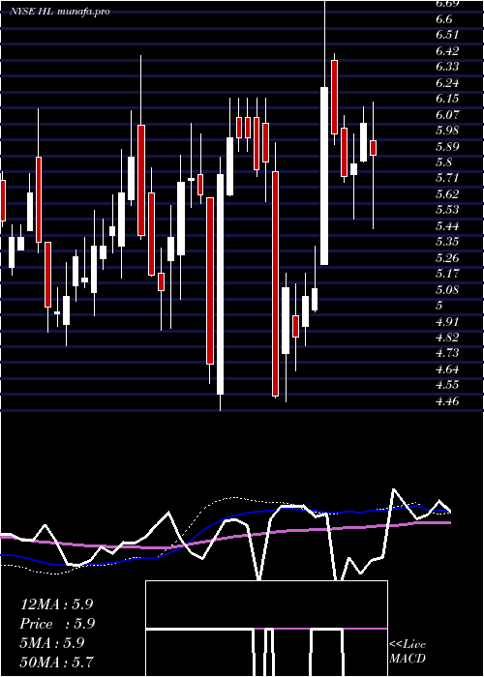This screenshot has height=677, width=484.
Task: Click the 6.24 price axis label
Action: point(447,83)
